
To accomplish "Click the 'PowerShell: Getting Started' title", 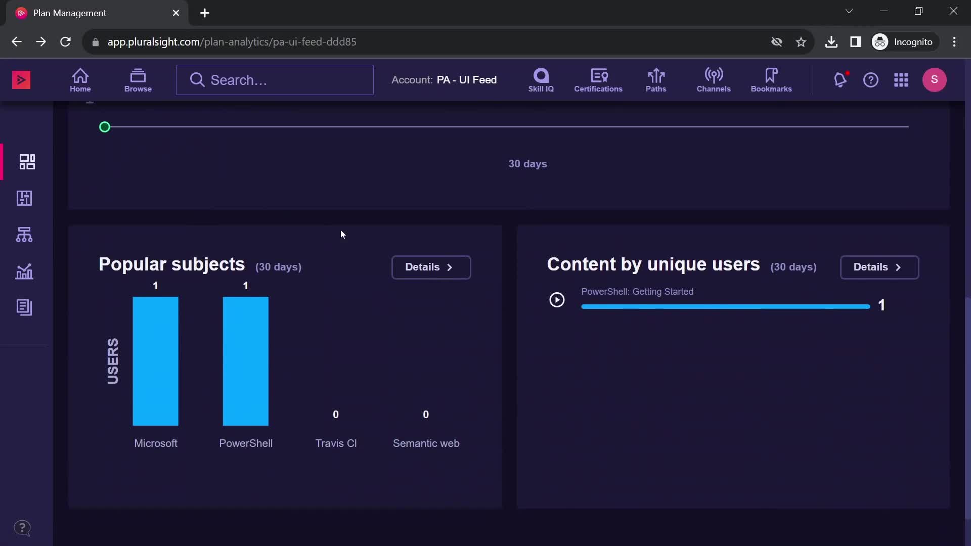I will pos(637,292).
